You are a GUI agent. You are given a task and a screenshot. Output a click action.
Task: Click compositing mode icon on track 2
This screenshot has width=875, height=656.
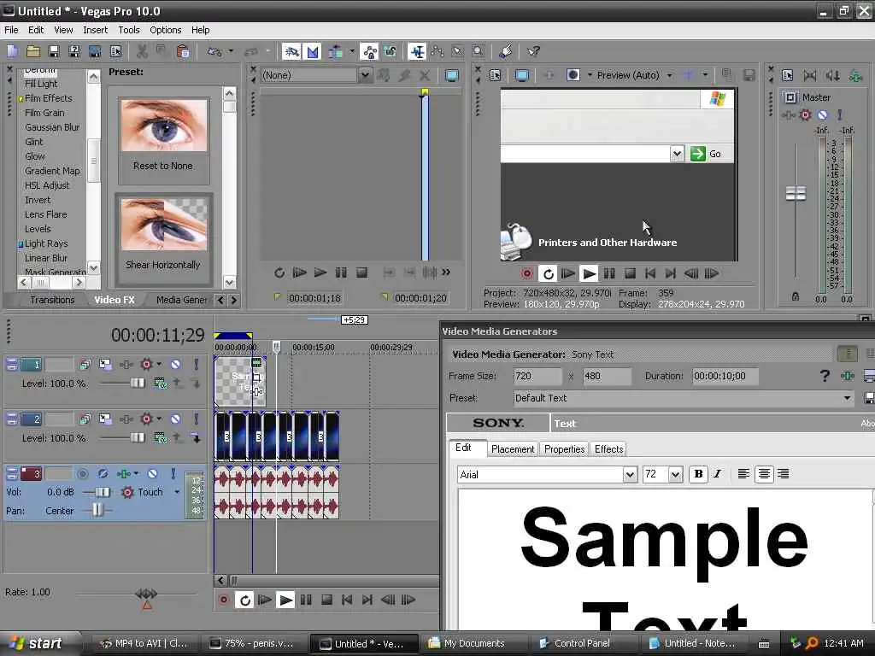(160, 438)
